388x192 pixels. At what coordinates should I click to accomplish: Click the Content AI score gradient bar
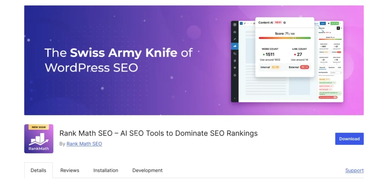(285, 38)
